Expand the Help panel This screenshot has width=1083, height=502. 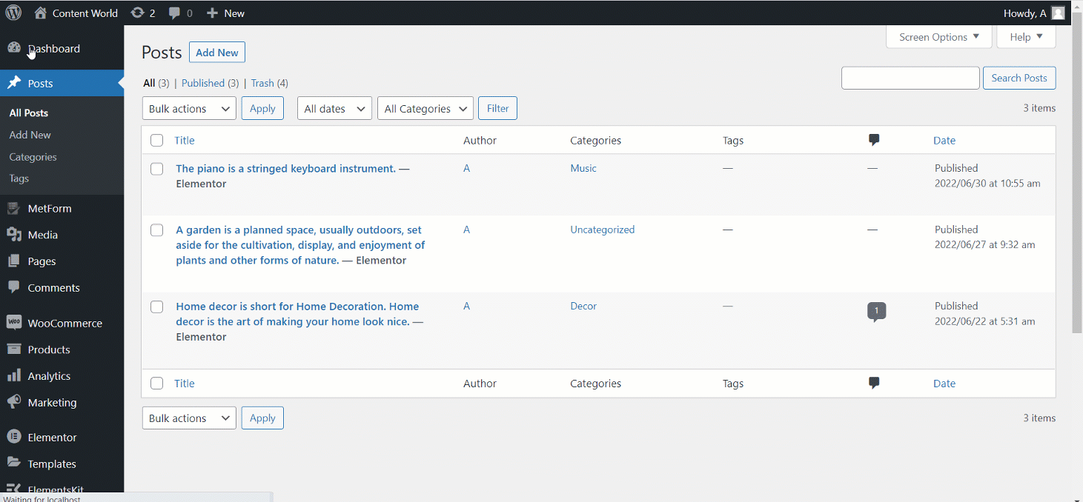tap(1026, 37)
